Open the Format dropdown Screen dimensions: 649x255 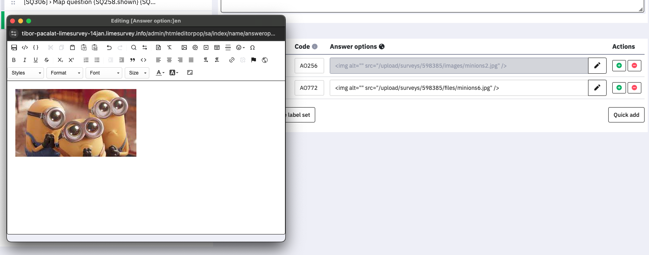pyautogui.click(x=65, y=73)
